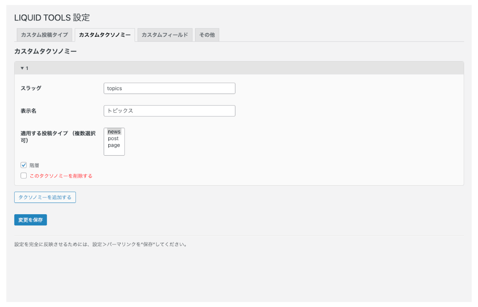Select news in the post type list
The image size is (478, 307).
pos(114,132)
